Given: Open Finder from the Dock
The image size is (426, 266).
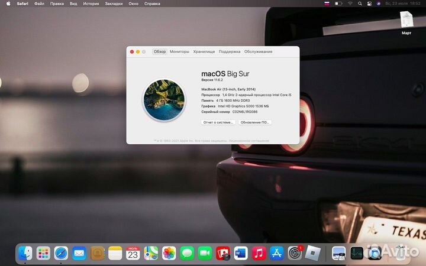Looking at the screenshot, I should pyautogui.click(x=25, y=253).
